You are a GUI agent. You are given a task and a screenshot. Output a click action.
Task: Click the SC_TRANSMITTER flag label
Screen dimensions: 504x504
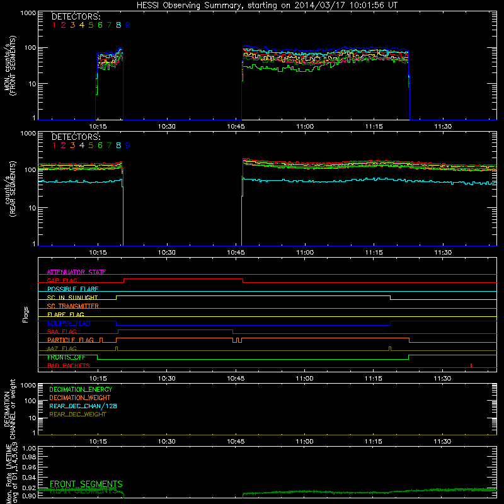click(x=73, y=306)
